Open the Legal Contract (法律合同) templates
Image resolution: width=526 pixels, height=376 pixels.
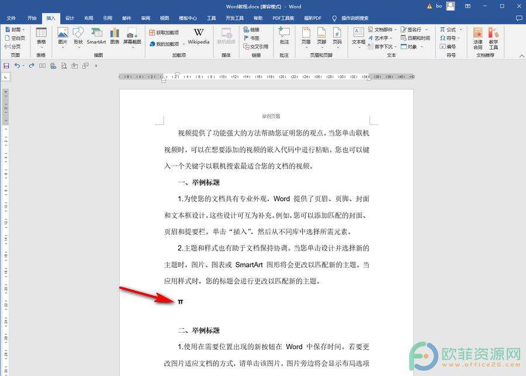pos(477,38)
